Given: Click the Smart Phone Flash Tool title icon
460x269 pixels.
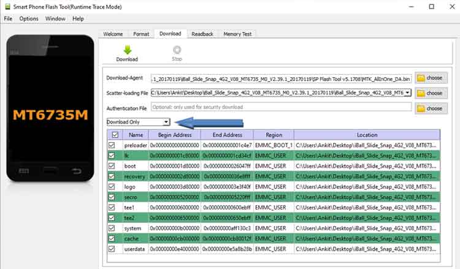Looking at the screenshot, I should coord(7,7).
